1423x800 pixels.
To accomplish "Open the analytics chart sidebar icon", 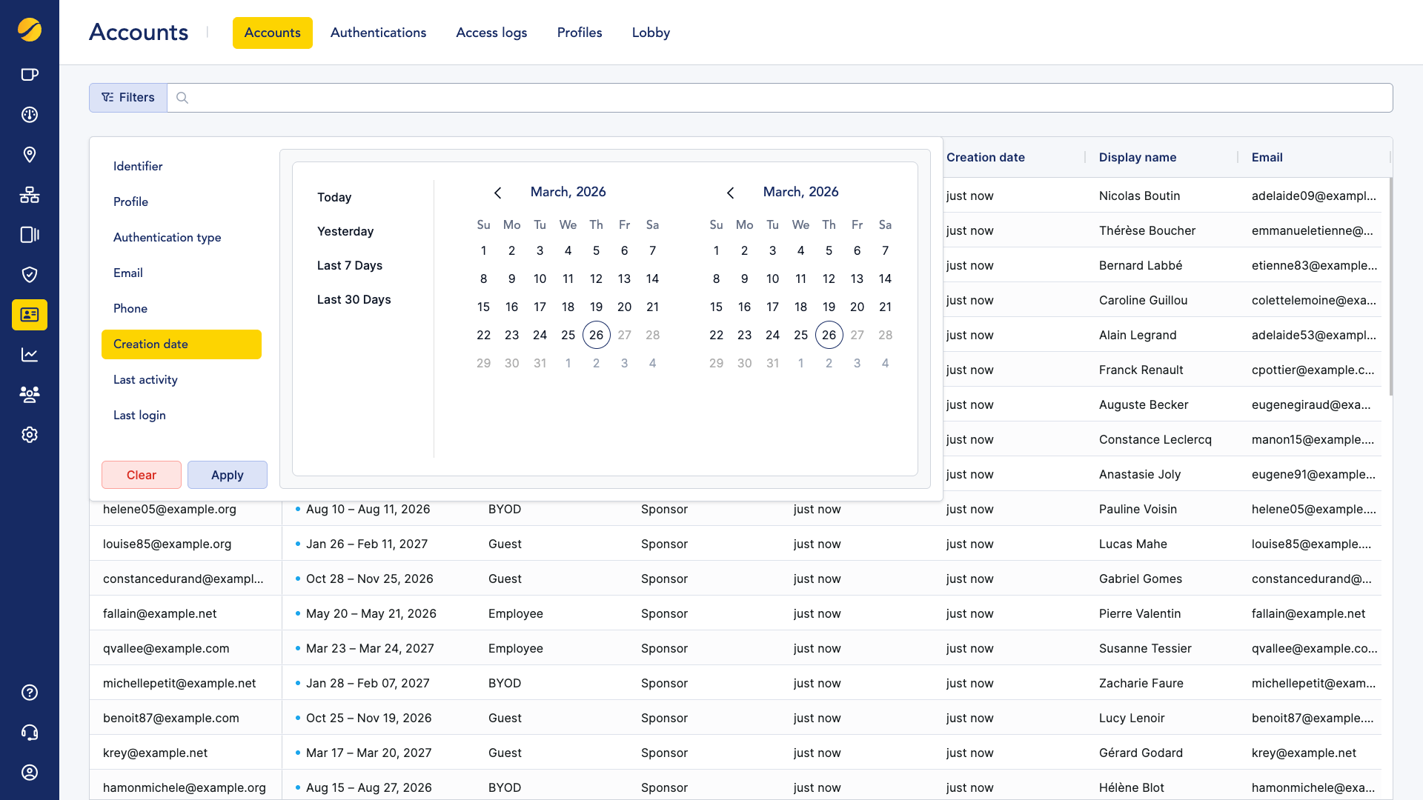I will [x=30, y=355].
